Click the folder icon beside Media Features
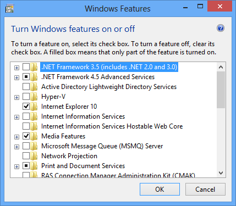 [x=34, y=136]
